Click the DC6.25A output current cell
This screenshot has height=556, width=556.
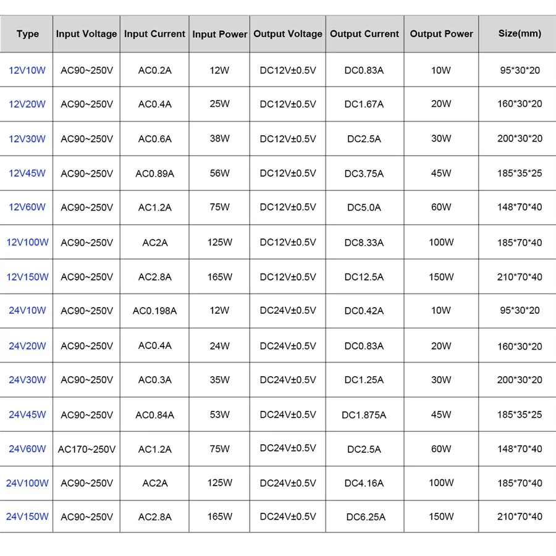(366, 517)
